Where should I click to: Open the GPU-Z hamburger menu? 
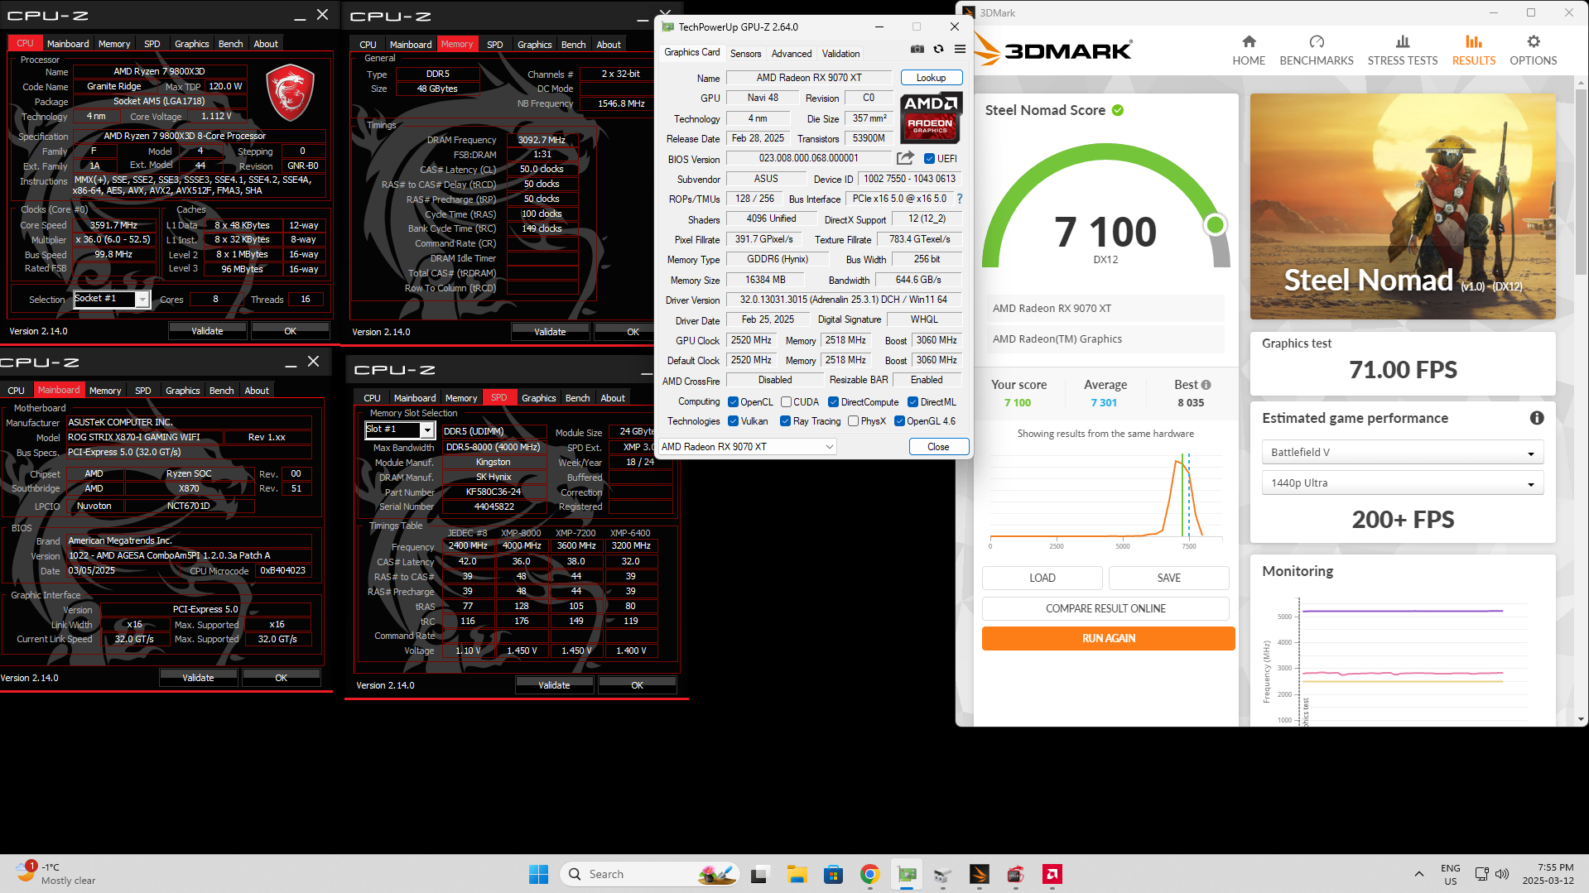[x=960, y=50]
